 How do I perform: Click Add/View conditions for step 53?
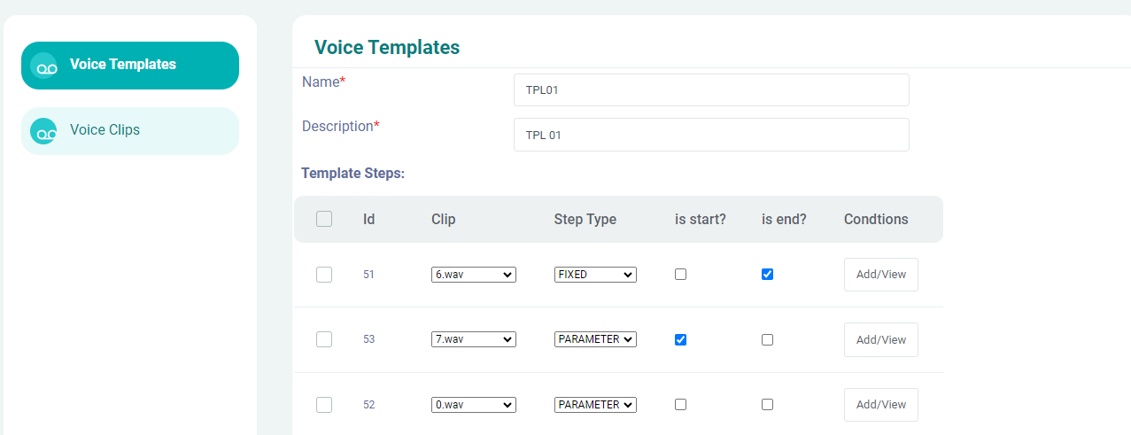[x=880, y=339]
